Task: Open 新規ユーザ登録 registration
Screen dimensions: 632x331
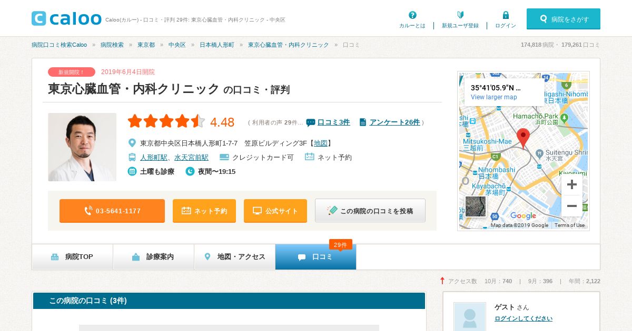Action: pos(460,20)
